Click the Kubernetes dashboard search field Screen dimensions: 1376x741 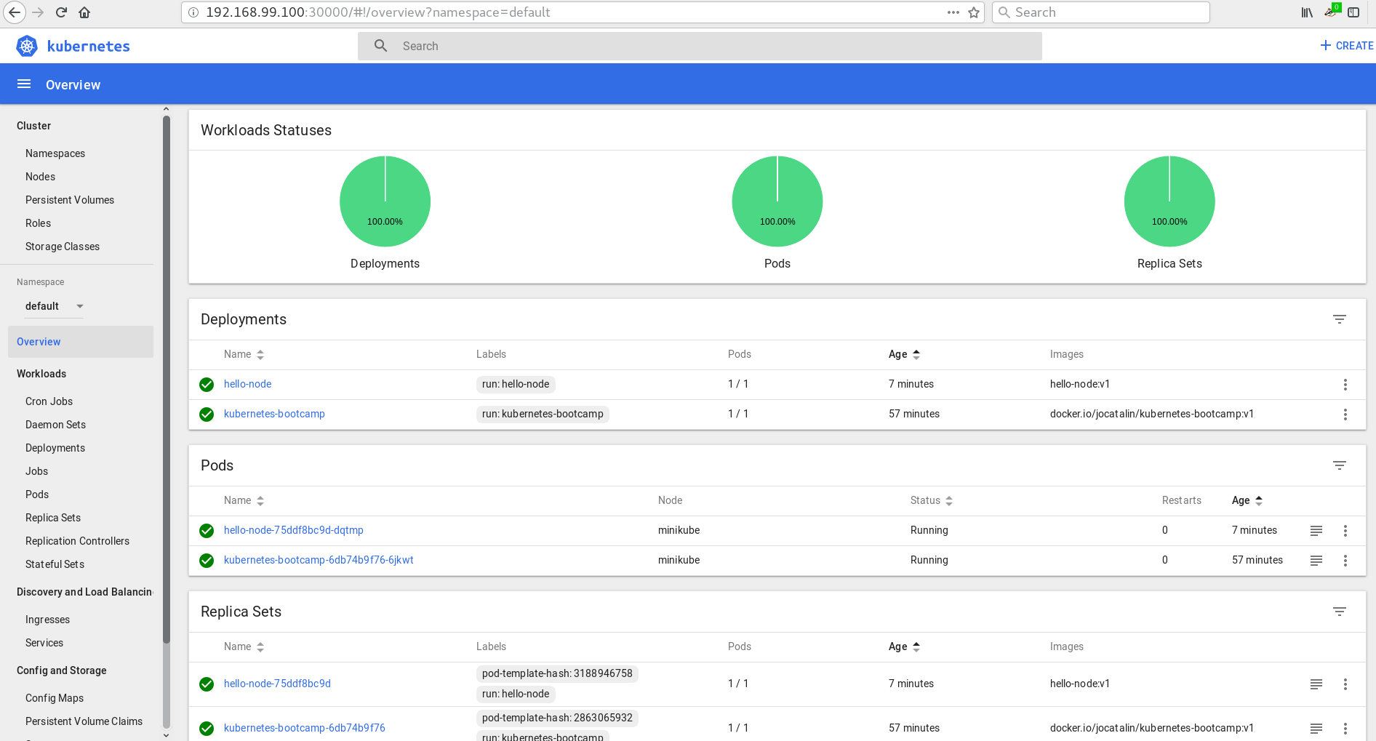coord(698,46)
